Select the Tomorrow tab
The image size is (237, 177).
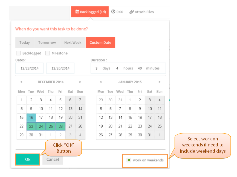(47, 42)
